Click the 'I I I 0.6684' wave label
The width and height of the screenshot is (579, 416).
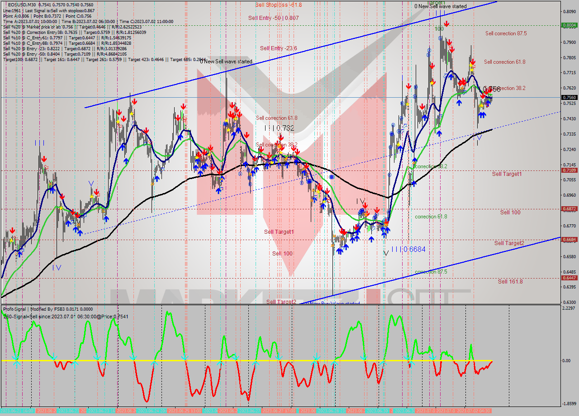tap(408, 249)
